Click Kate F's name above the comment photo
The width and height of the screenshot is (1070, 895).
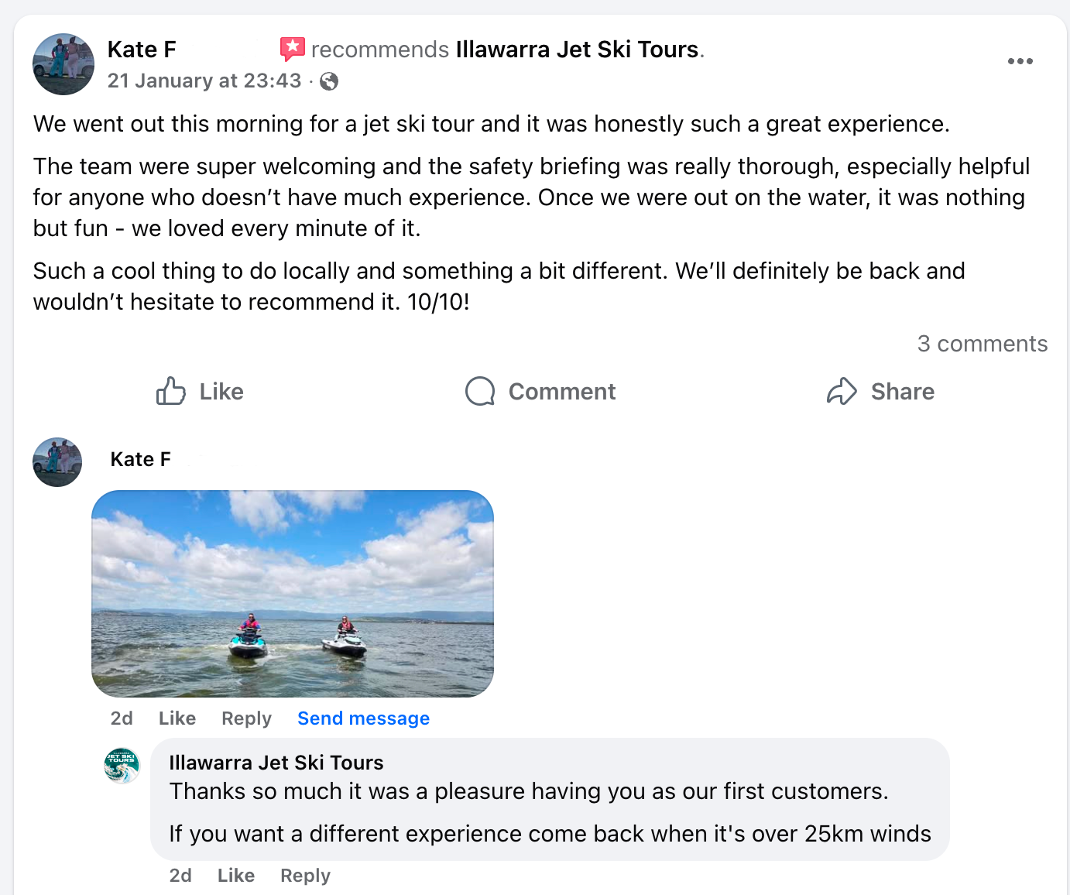140,460
